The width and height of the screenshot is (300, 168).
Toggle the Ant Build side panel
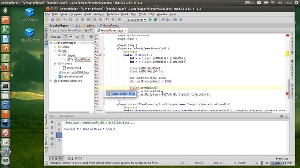coord(292,91)
